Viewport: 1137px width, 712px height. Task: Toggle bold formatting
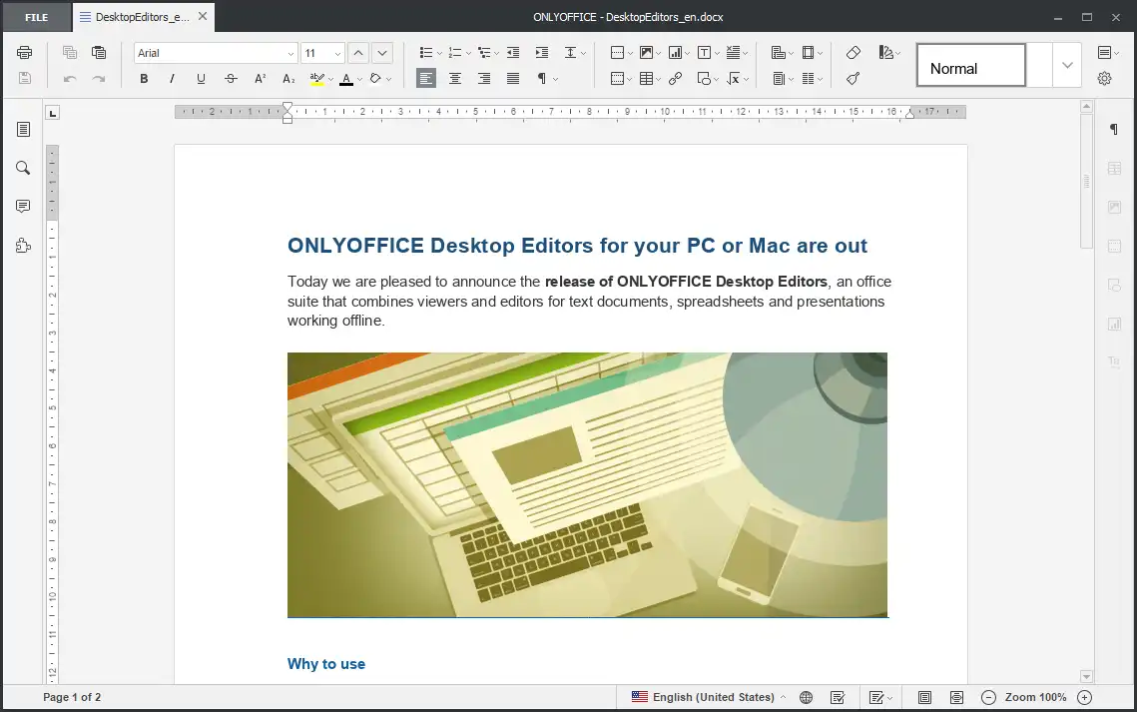[x=144, y=78]
